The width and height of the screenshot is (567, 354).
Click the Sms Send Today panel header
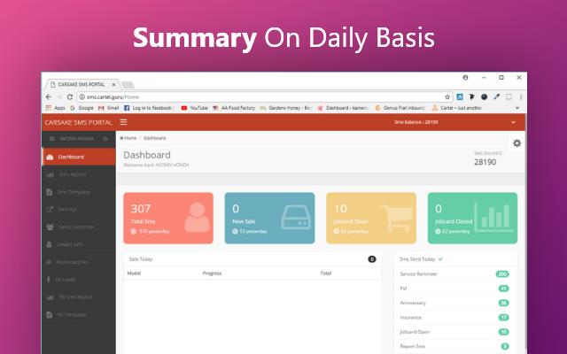point(455,259)
